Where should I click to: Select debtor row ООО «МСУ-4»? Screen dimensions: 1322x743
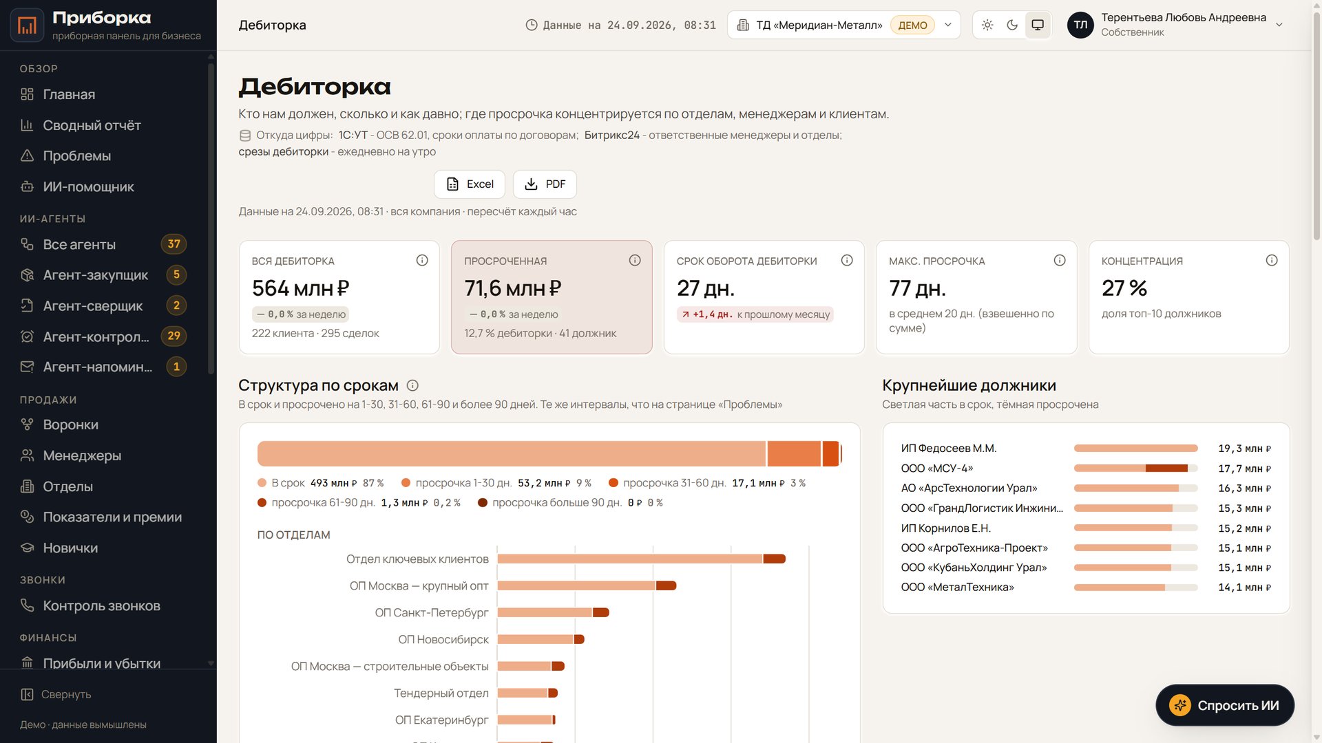click(x=1086, y=469)
